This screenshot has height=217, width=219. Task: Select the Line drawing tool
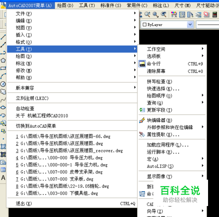[x=3, y=37]
